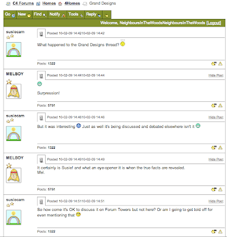This screenshot has width=227, height=237.
Task: Click quote-reply icon on the 14:49 post
Action: 214,189
